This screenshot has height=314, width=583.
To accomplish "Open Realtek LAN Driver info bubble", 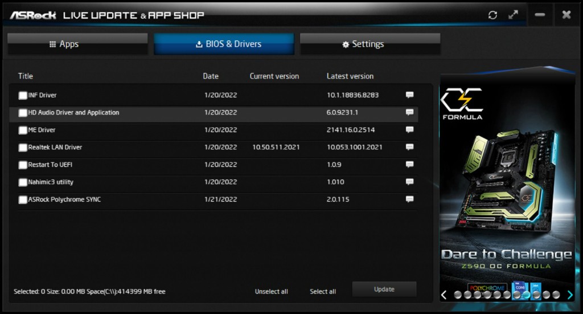I will coord(409,147).
